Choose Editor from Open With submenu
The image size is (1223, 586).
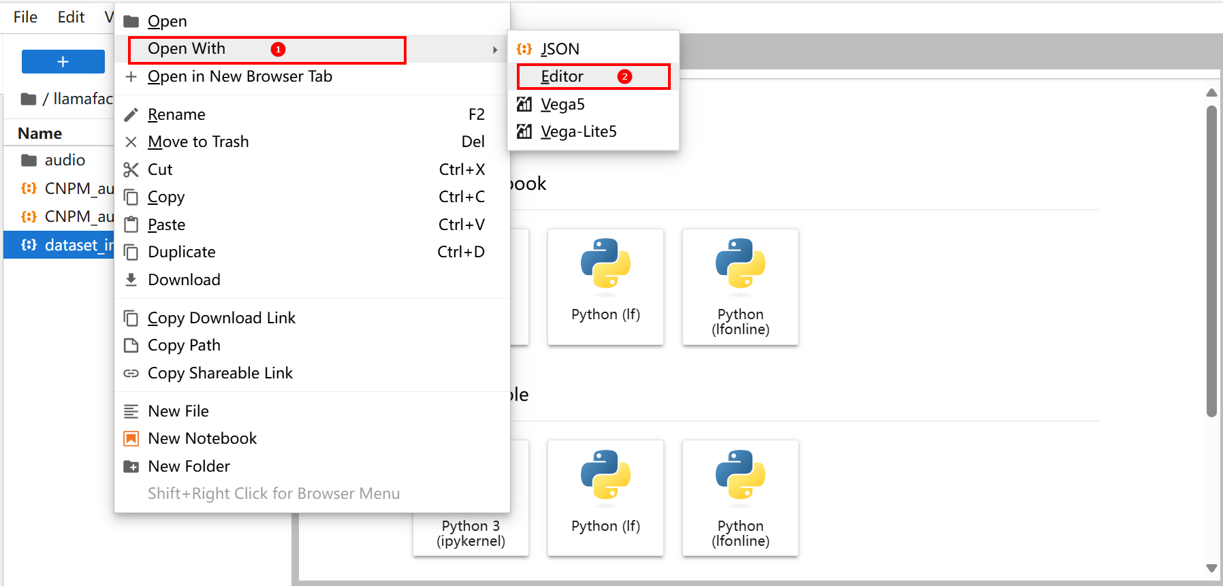click(562, 76)
